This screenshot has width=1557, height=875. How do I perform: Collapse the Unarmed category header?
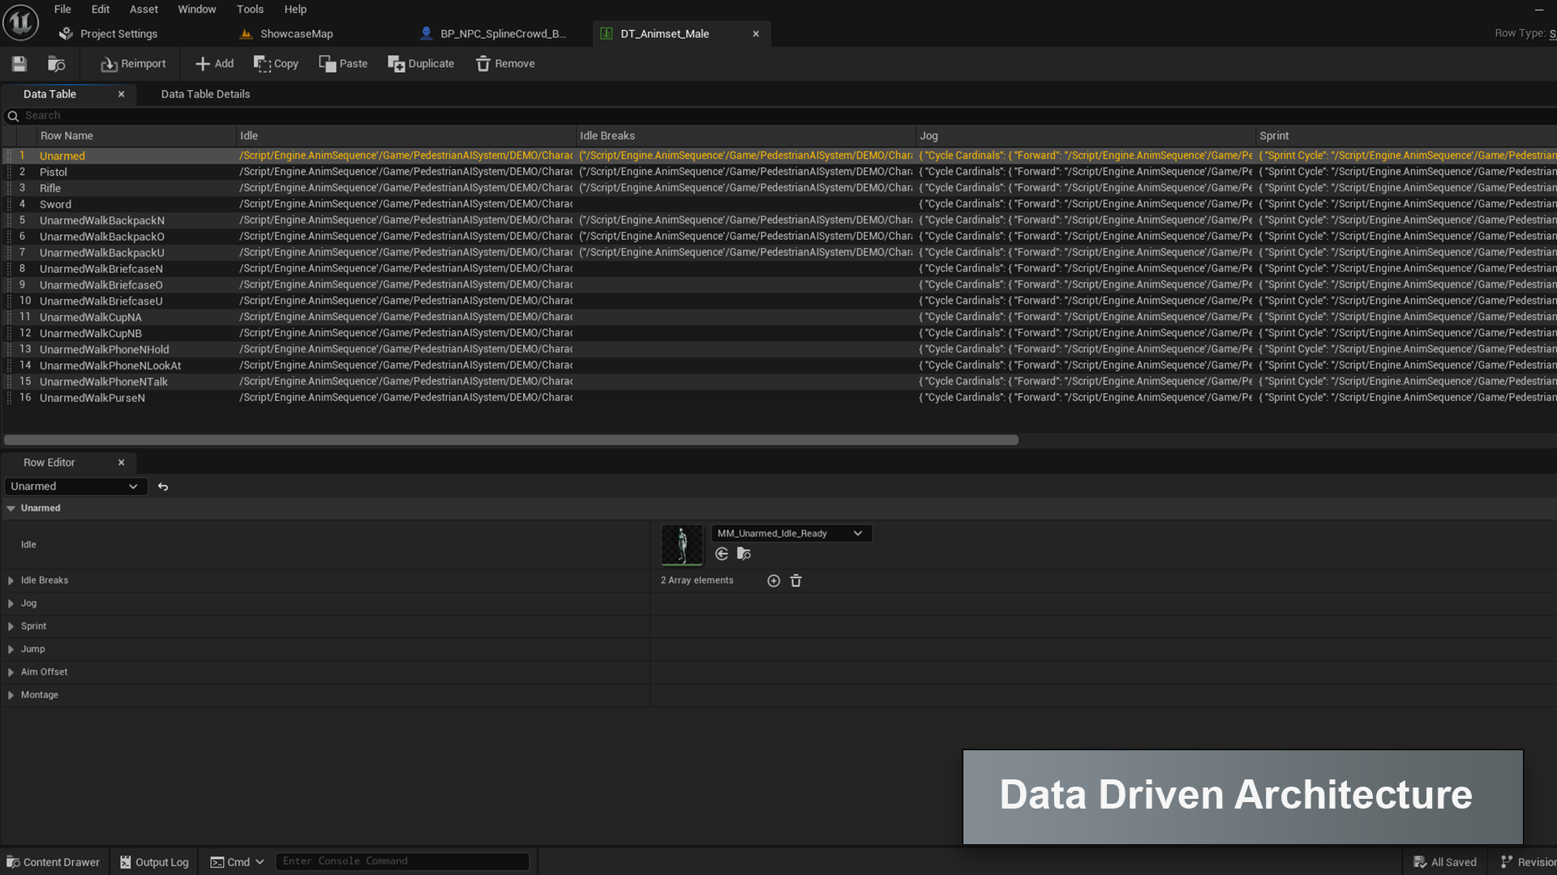11,509
